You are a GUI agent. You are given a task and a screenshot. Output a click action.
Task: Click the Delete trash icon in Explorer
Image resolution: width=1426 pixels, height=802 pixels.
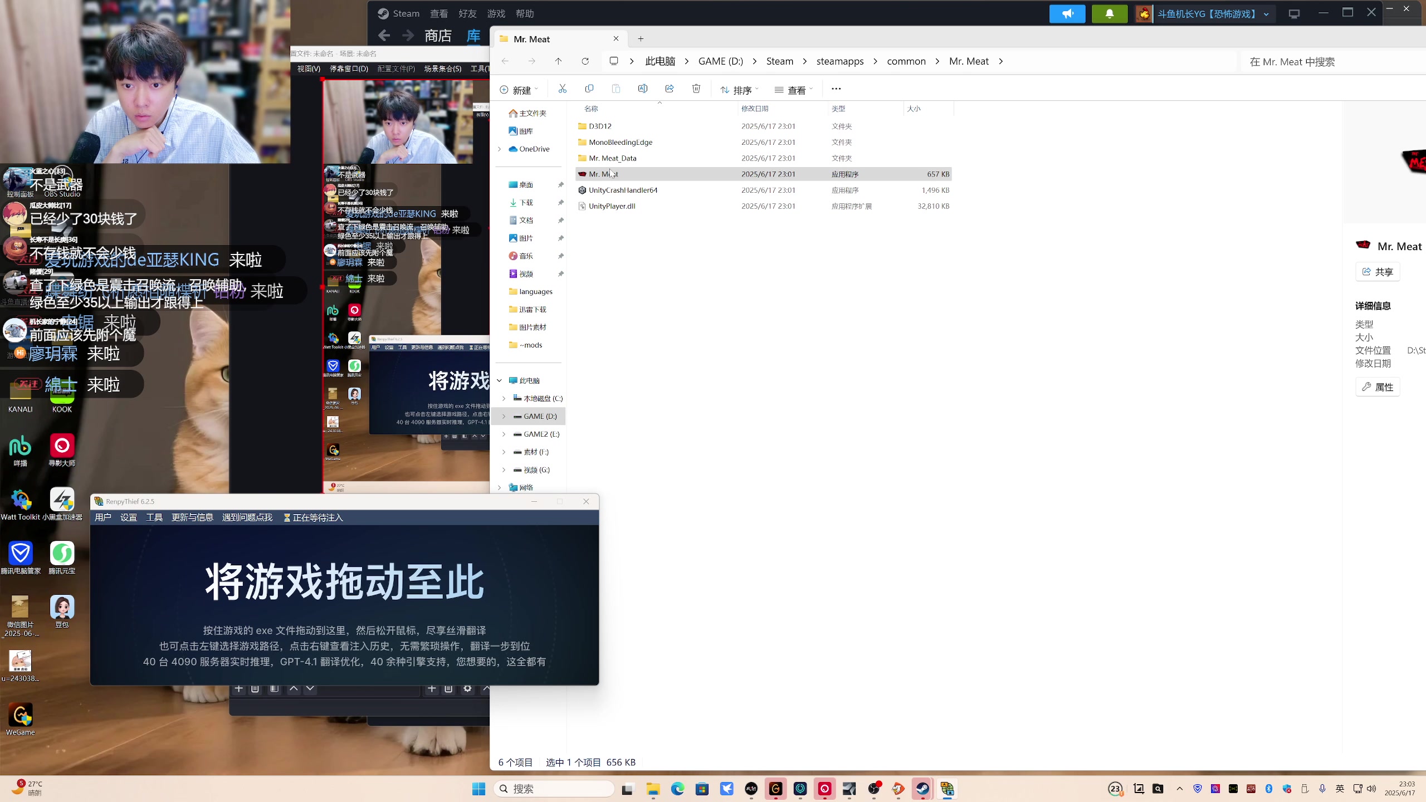coord(696,89)
